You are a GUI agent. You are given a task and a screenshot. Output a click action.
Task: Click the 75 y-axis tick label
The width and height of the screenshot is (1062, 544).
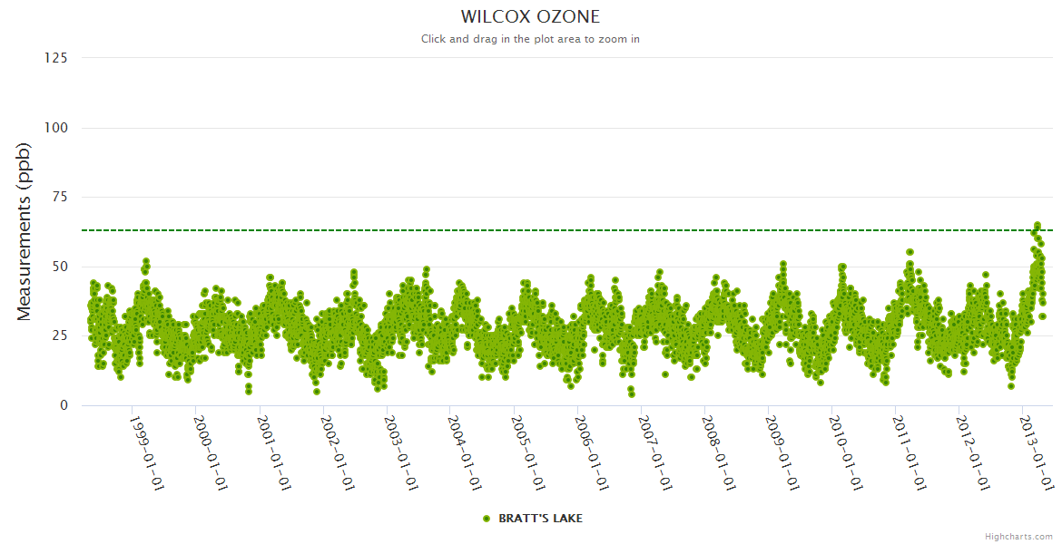pos(59,197)
